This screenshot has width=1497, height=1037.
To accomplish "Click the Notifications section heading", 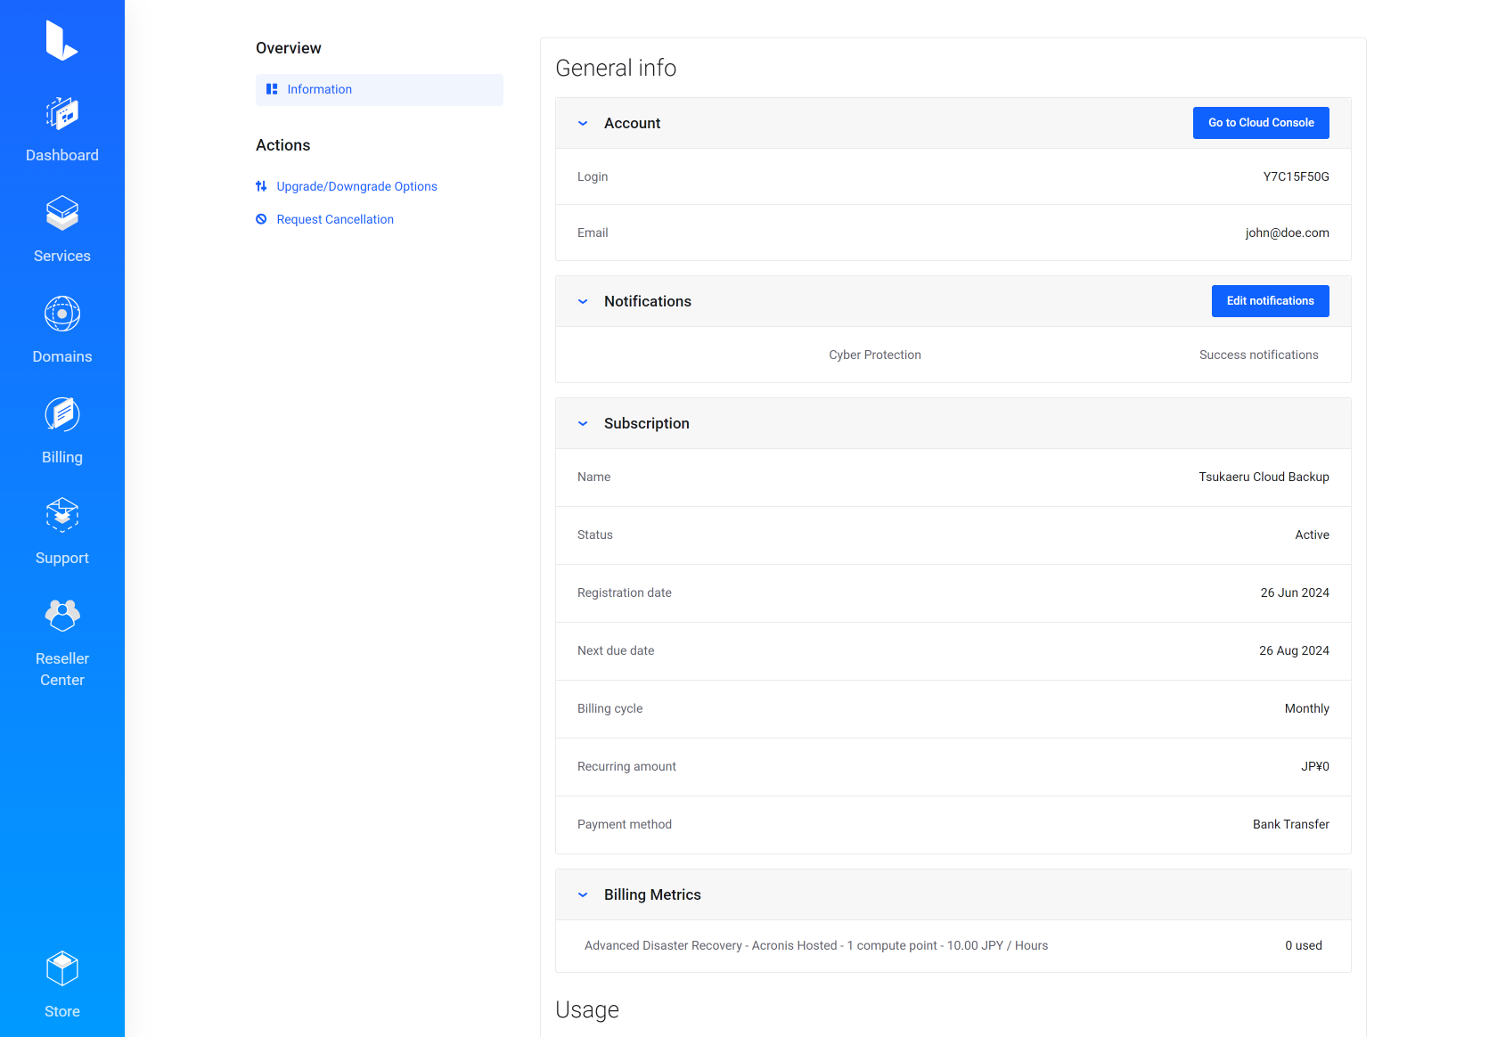I will click(648, 301).
